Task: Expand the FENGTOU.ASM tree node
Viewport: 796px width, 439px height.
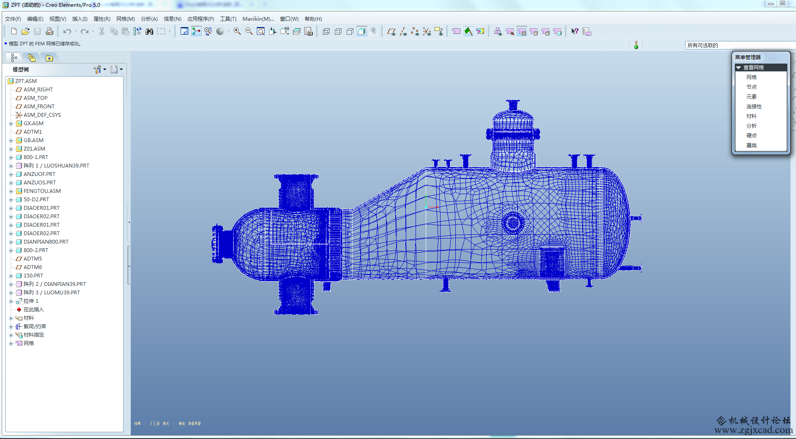Action: 11,191
